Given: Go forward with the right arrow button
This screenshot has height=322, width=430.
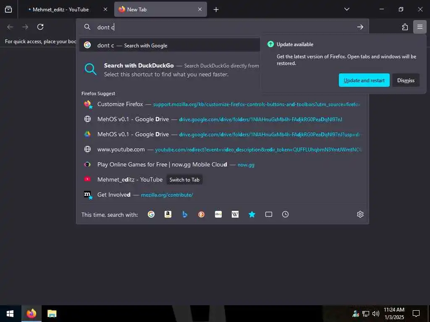Looking at the screenshot, I should 25,27.
